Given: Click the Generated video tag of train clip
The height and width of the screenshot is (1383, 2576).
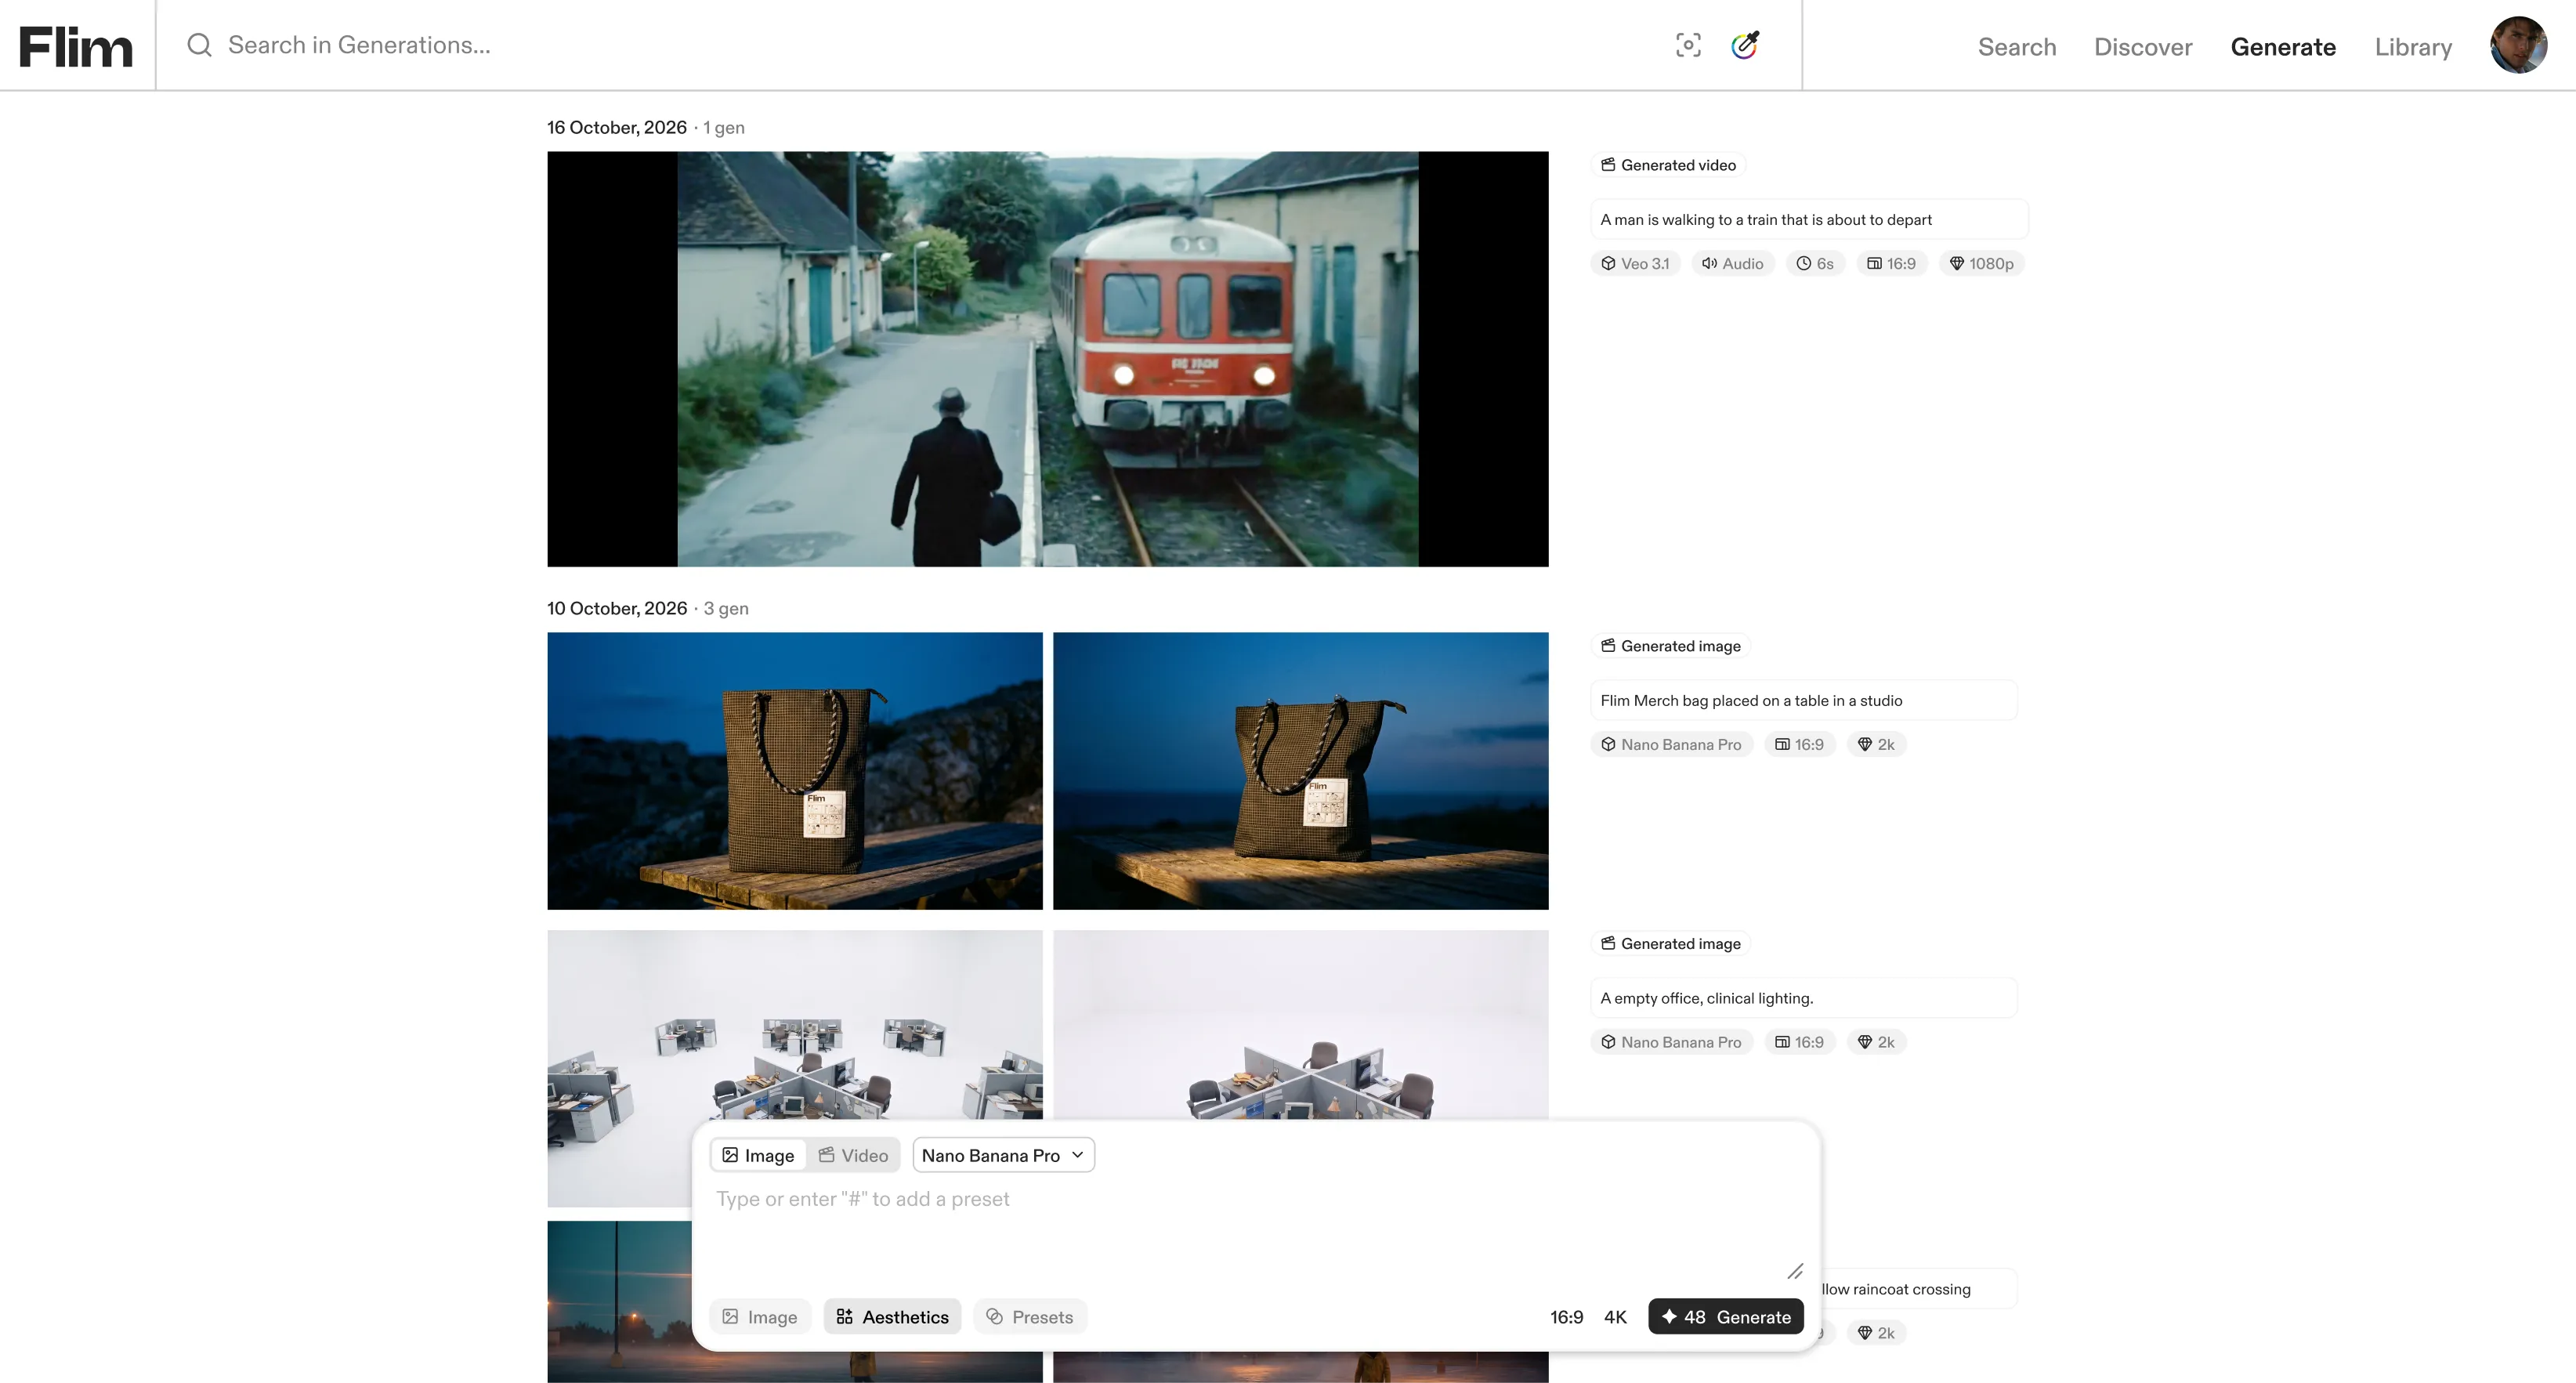Looking at the screenshot, I should (1668, 165).
